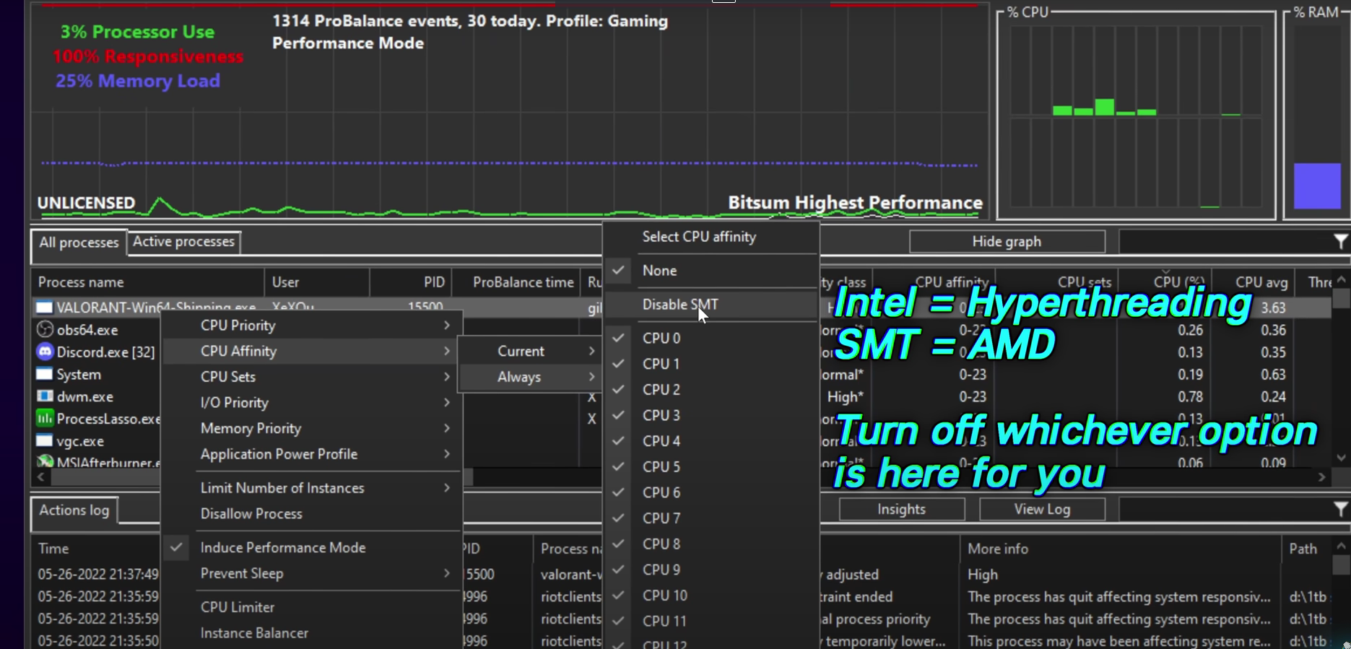Uncheck CPU 7 in affinity list
This screenshot has height=649, width=1351.
(711, 518)
